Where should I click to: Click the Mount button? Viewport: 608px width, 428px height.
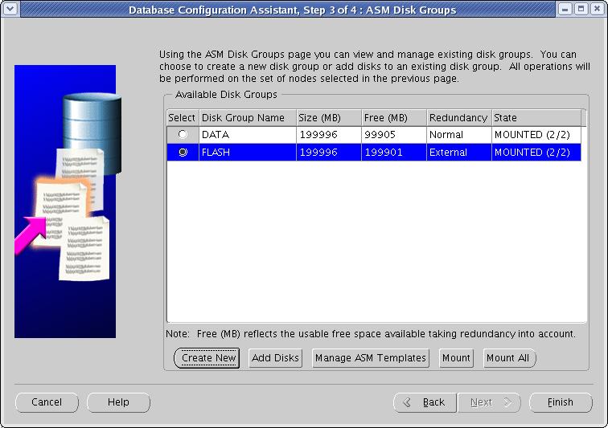tap(456, 358)
